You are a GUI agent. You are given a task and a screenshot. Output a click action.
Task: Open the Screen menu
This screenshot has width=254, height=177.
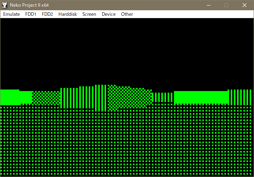point(89,14)
